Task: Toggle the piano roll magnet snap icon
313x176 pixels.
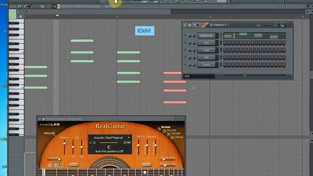Action: pos(20,6)
